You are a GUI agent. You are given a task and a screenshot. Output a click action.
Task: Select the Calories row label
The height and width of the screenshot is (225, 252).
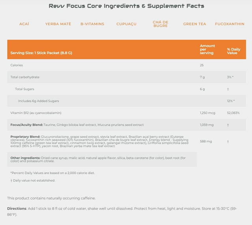click(17, 65)
